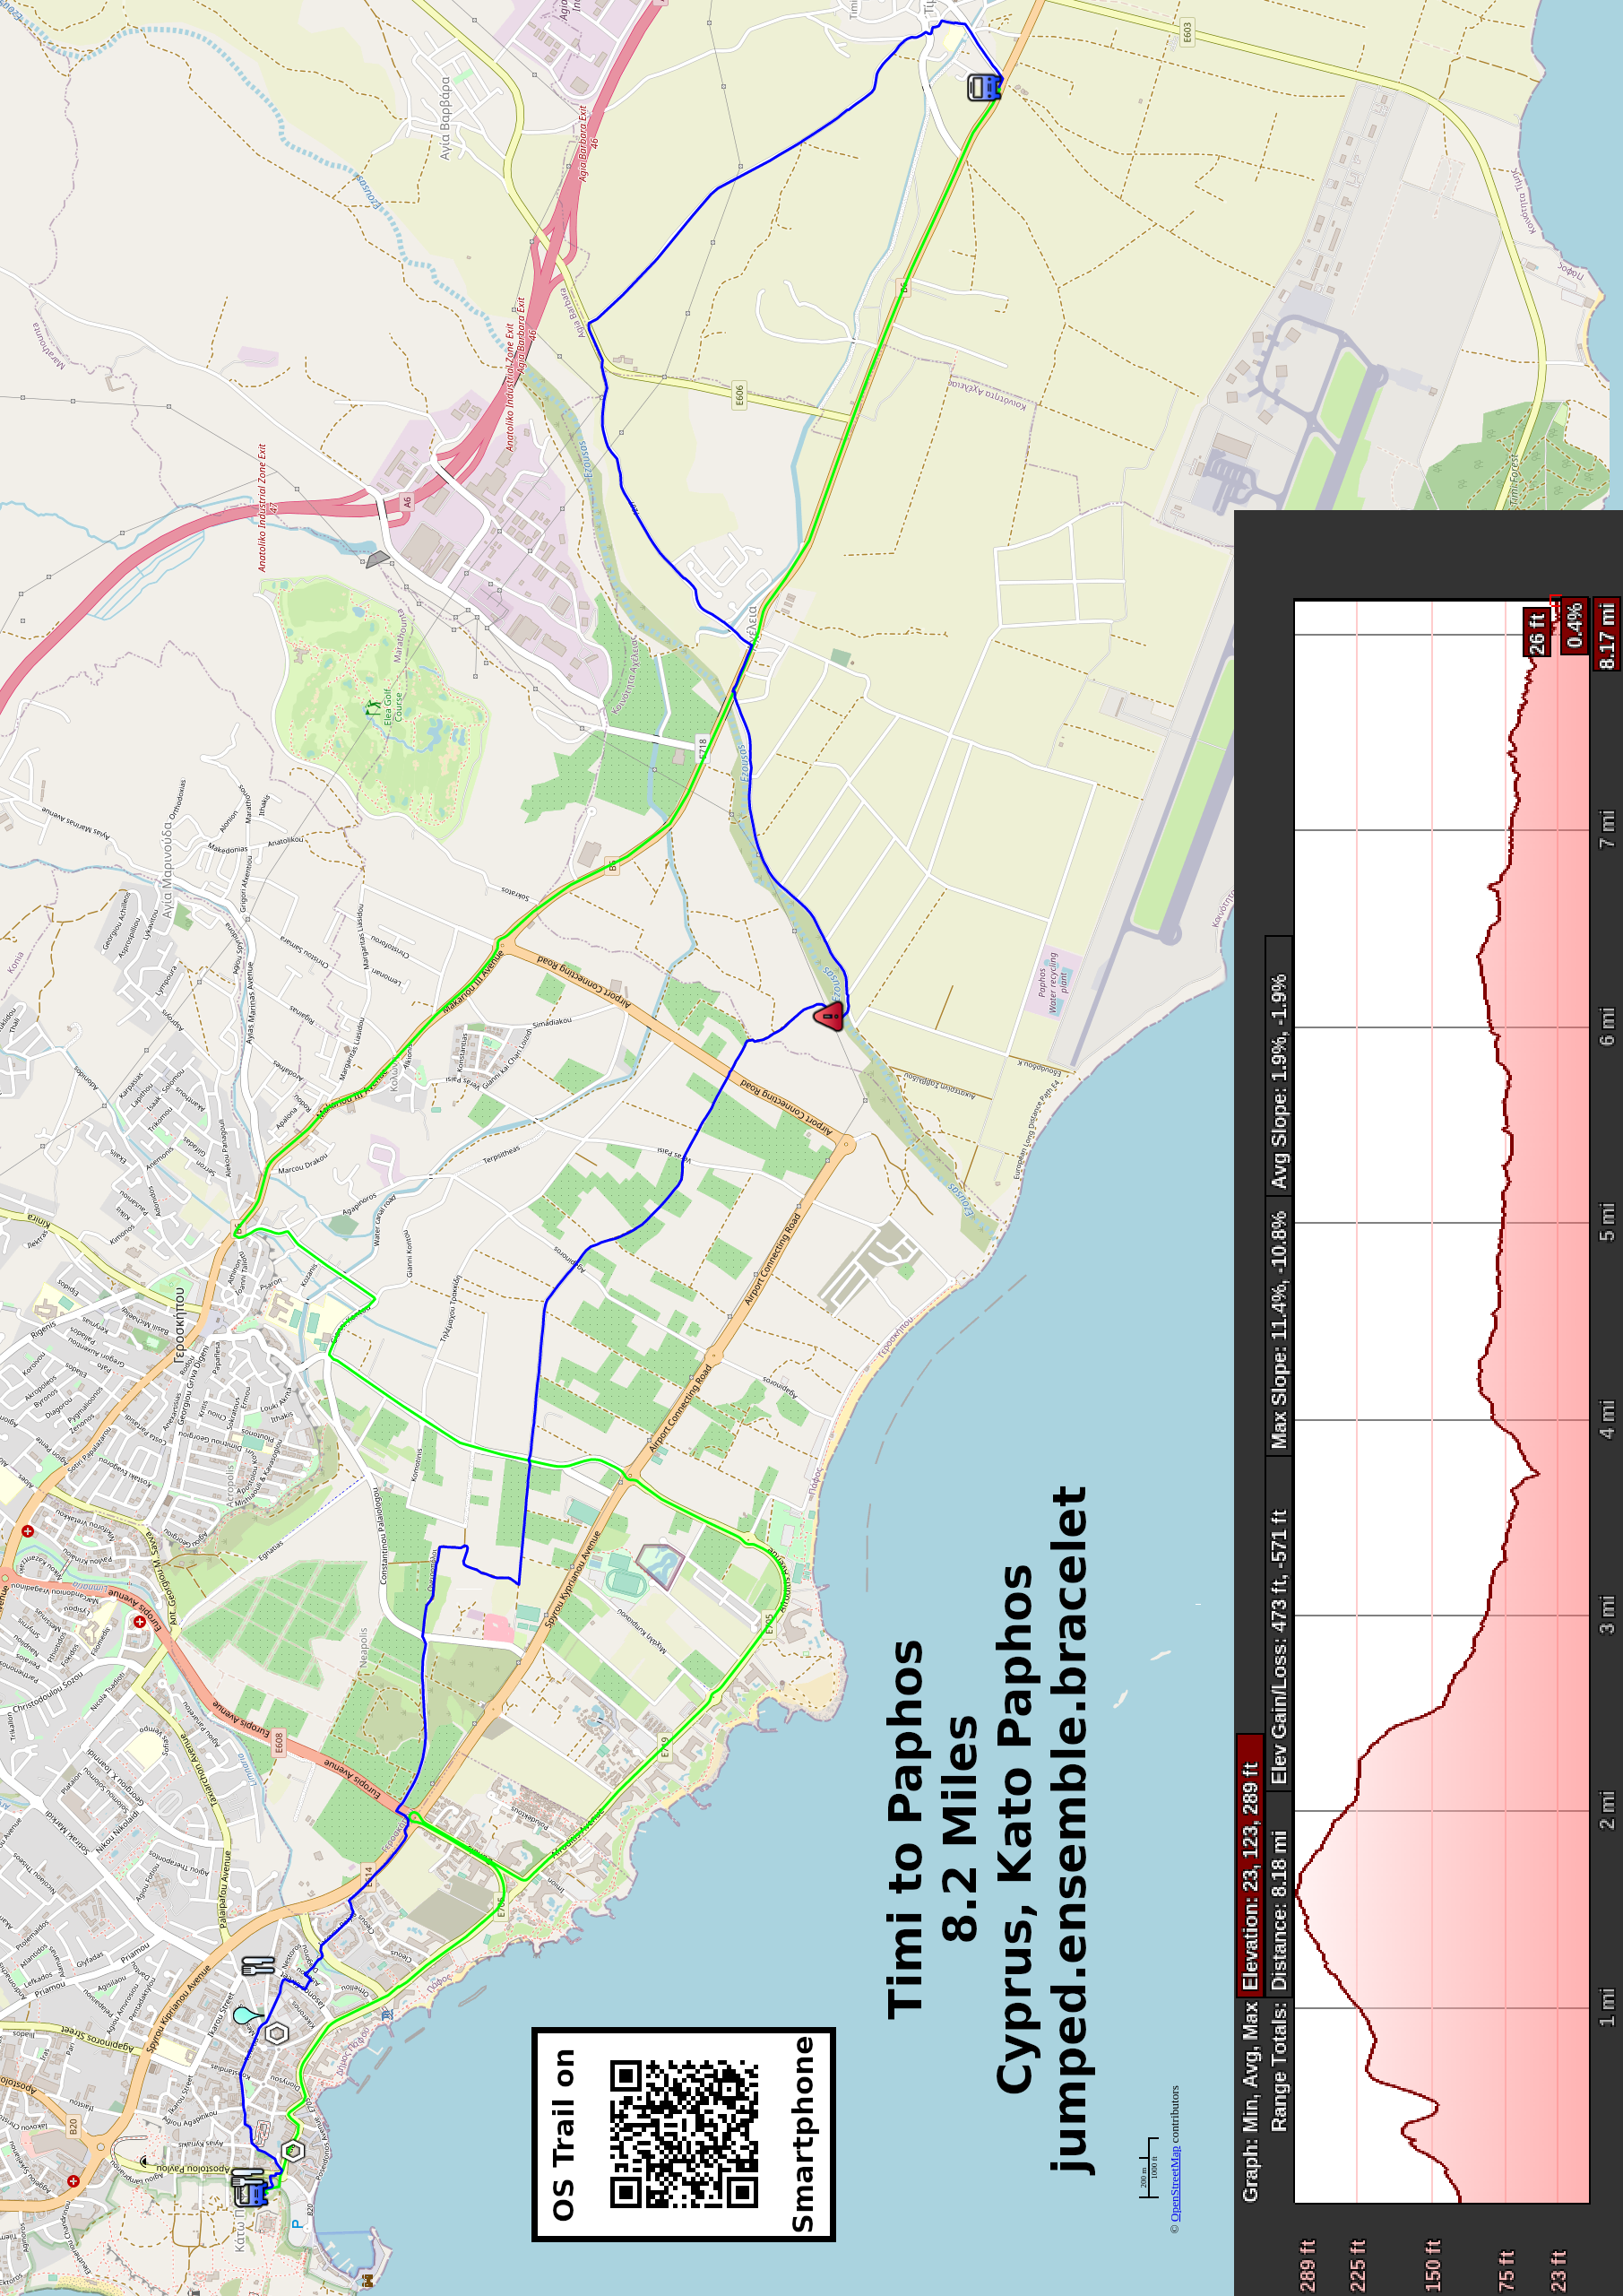This screenshot has height=2296, width=1623.
Task: Click the bus stop icon in Timi
Action: pyautogui.click(x=983, y=88)
